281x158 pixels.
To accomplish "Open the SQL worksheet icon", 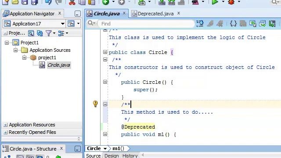I will coord(142,2).
